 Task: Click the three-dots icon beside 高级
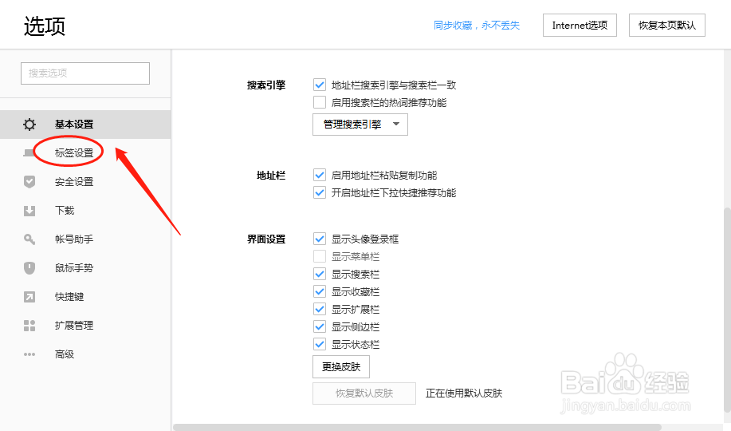pos(29,354)
